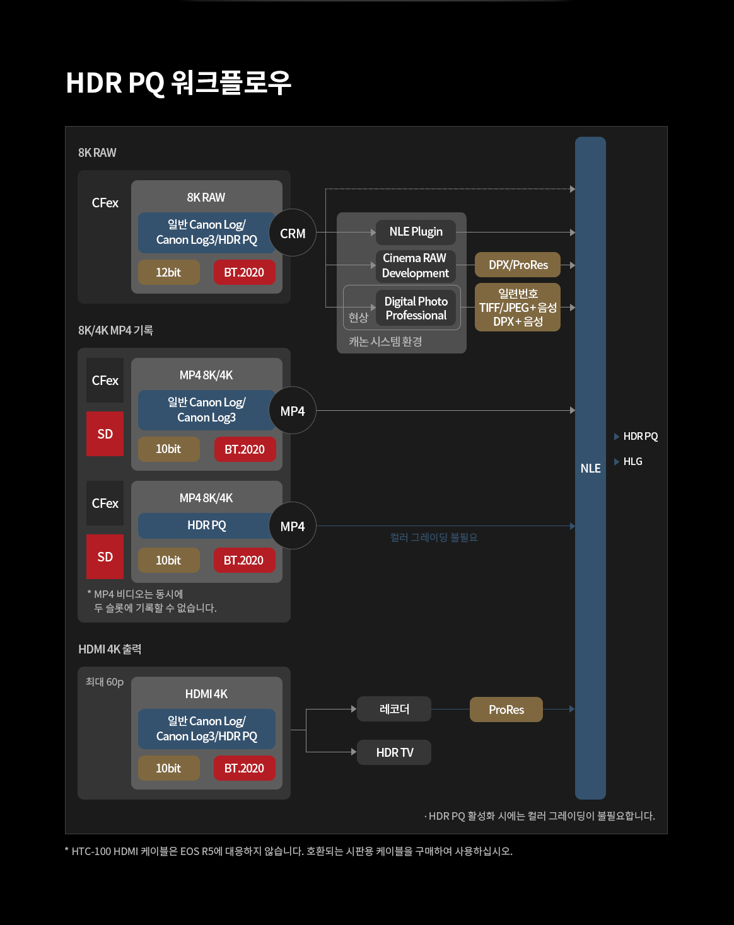Click the 현상 label
The image size is (734, 925).
point(358,318)
